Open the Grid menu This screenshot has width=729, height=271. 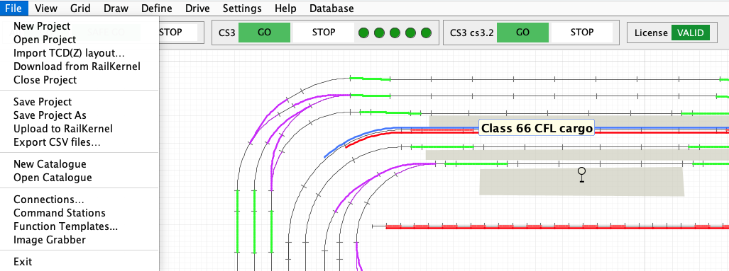pos(80,8)
